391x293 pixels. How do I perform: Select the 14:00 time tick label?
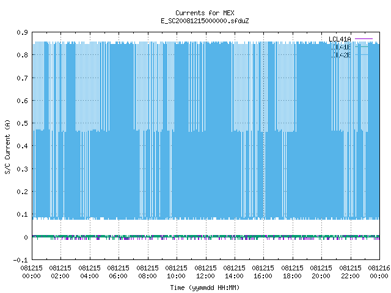pyautogui.click(x=234, y=272)
